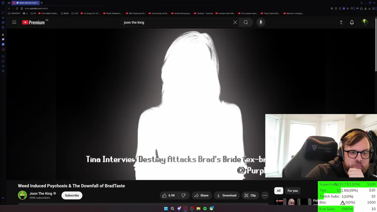Open the YouTube guide hamburger menu
Viewport: 377px width, 212px height.
point(14,22)
